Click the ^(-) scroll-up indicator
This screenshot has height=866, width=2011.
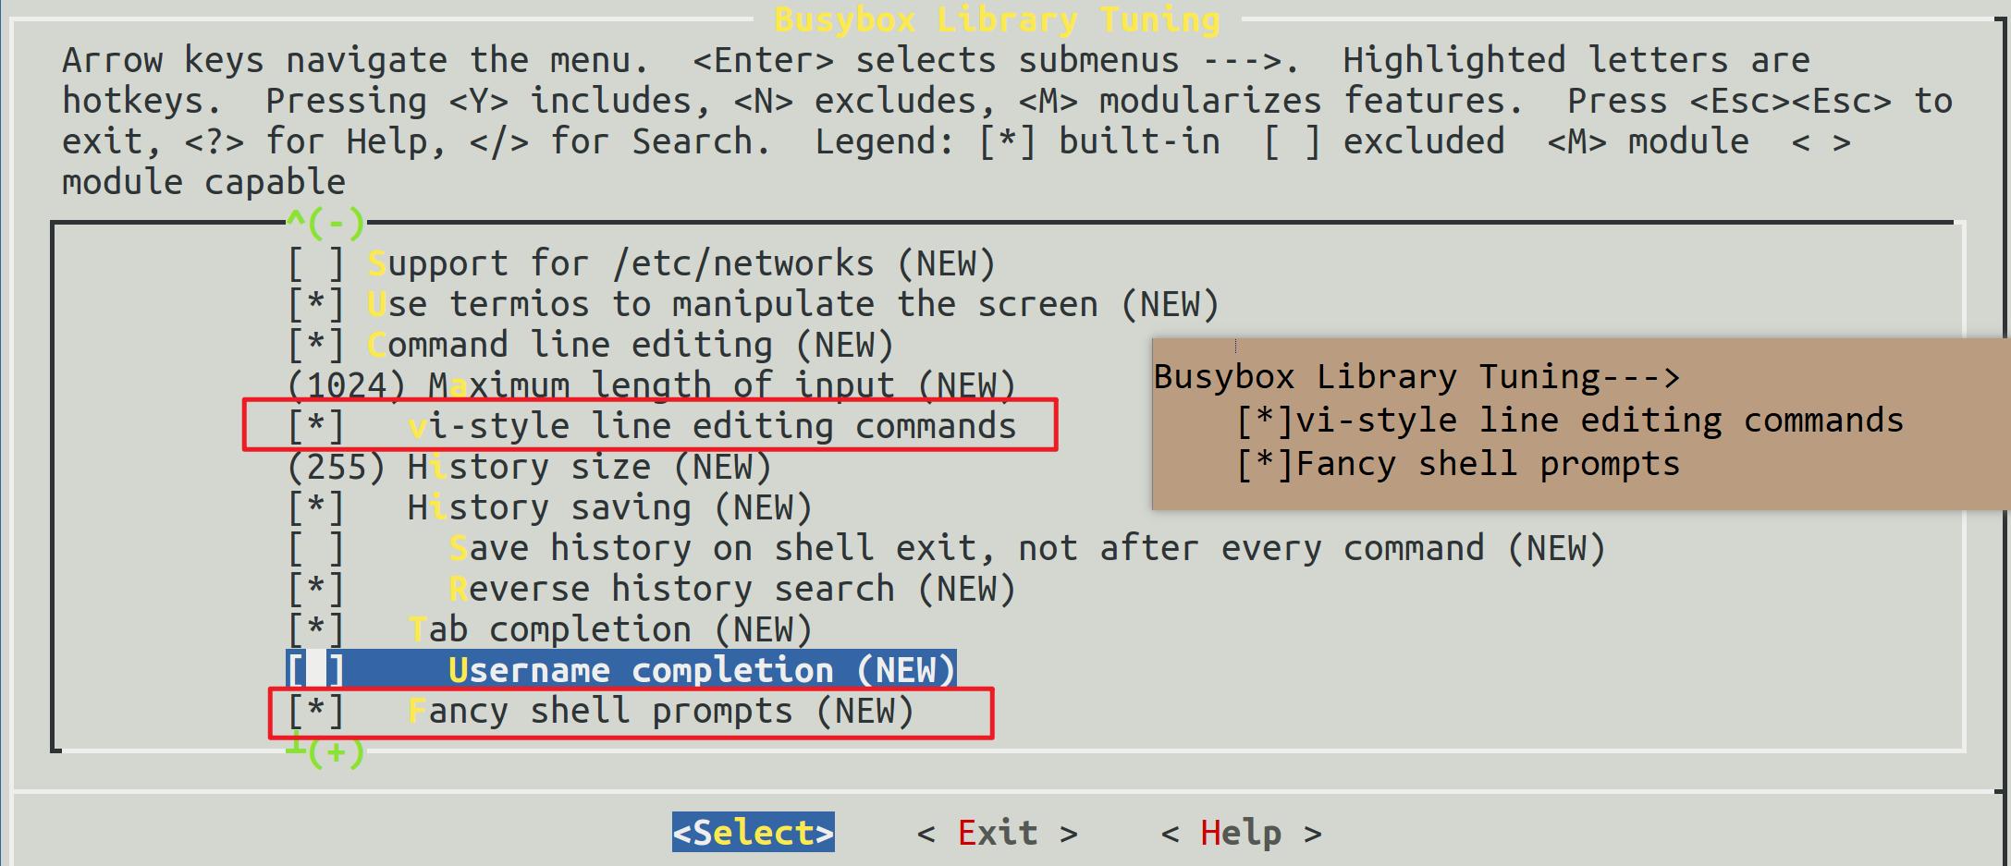[x=325, y=223]
